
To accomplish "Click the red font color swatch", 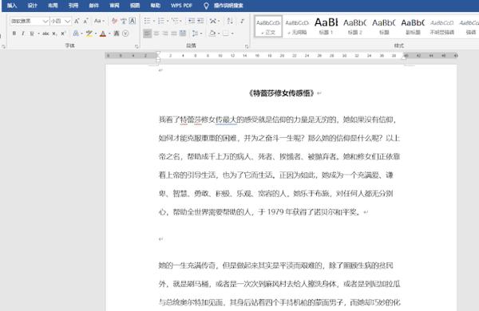I will pyautogui.click(x=103, y=33).
